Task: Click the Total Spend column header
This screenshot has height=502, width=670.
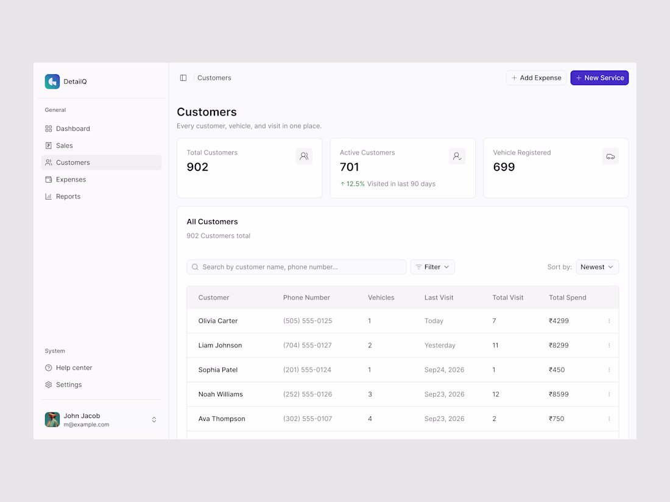Action: 568,298
